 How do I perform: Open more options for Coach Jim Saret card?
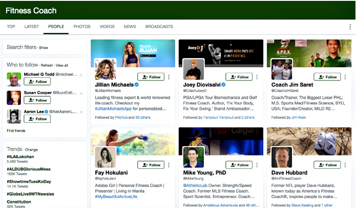(x=345, y=77)
